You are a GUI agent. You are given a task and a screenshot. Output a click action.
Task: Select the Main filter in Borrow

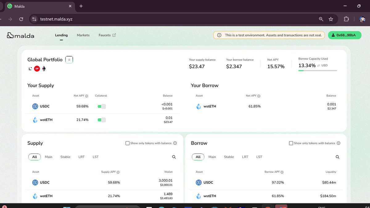[212, 157]
